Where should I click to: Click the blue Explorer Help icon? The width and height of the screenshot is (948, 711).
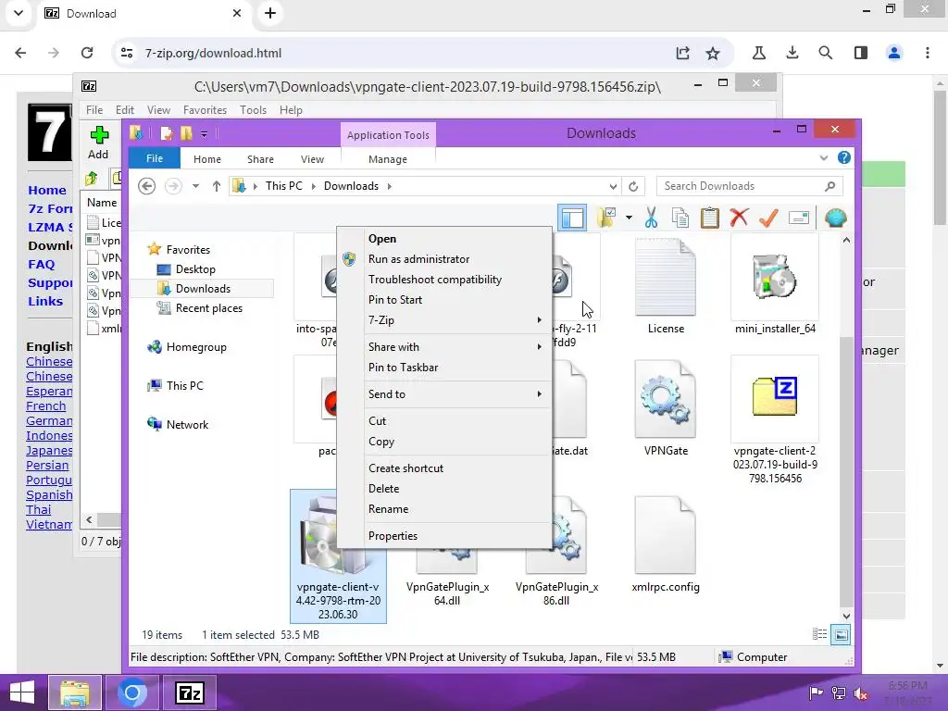(844, 157)
